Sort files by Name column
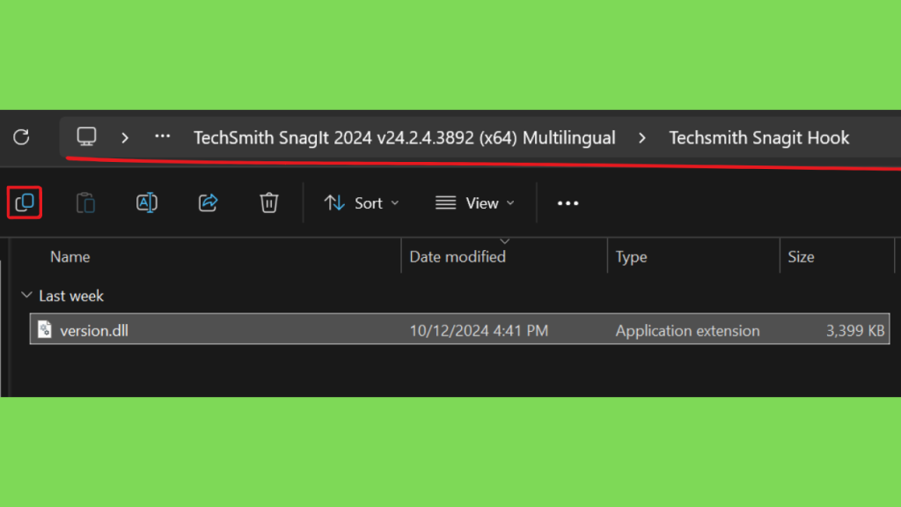 pos(70,257)
